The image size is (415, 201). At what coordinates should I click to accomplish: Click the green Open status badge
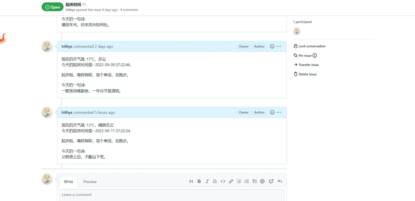[x=52, y=7]
